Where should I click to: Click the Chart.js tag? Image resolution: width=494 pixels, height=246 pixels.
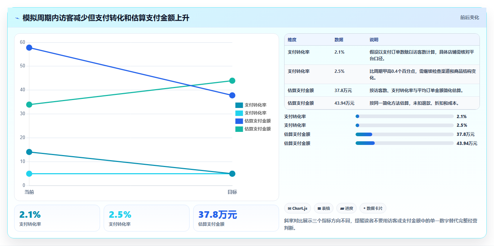pyautogui.click(x=298, y=208)
